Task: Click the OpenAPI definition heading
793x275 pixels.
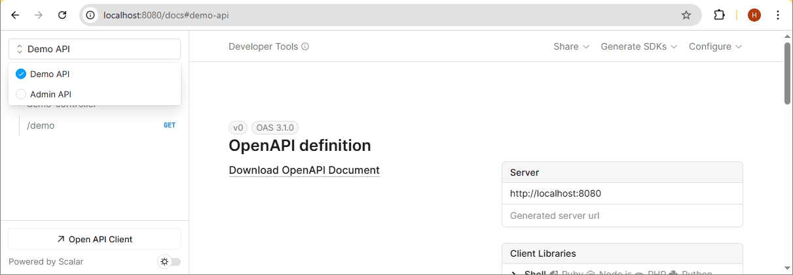Action: pos(300,145)
